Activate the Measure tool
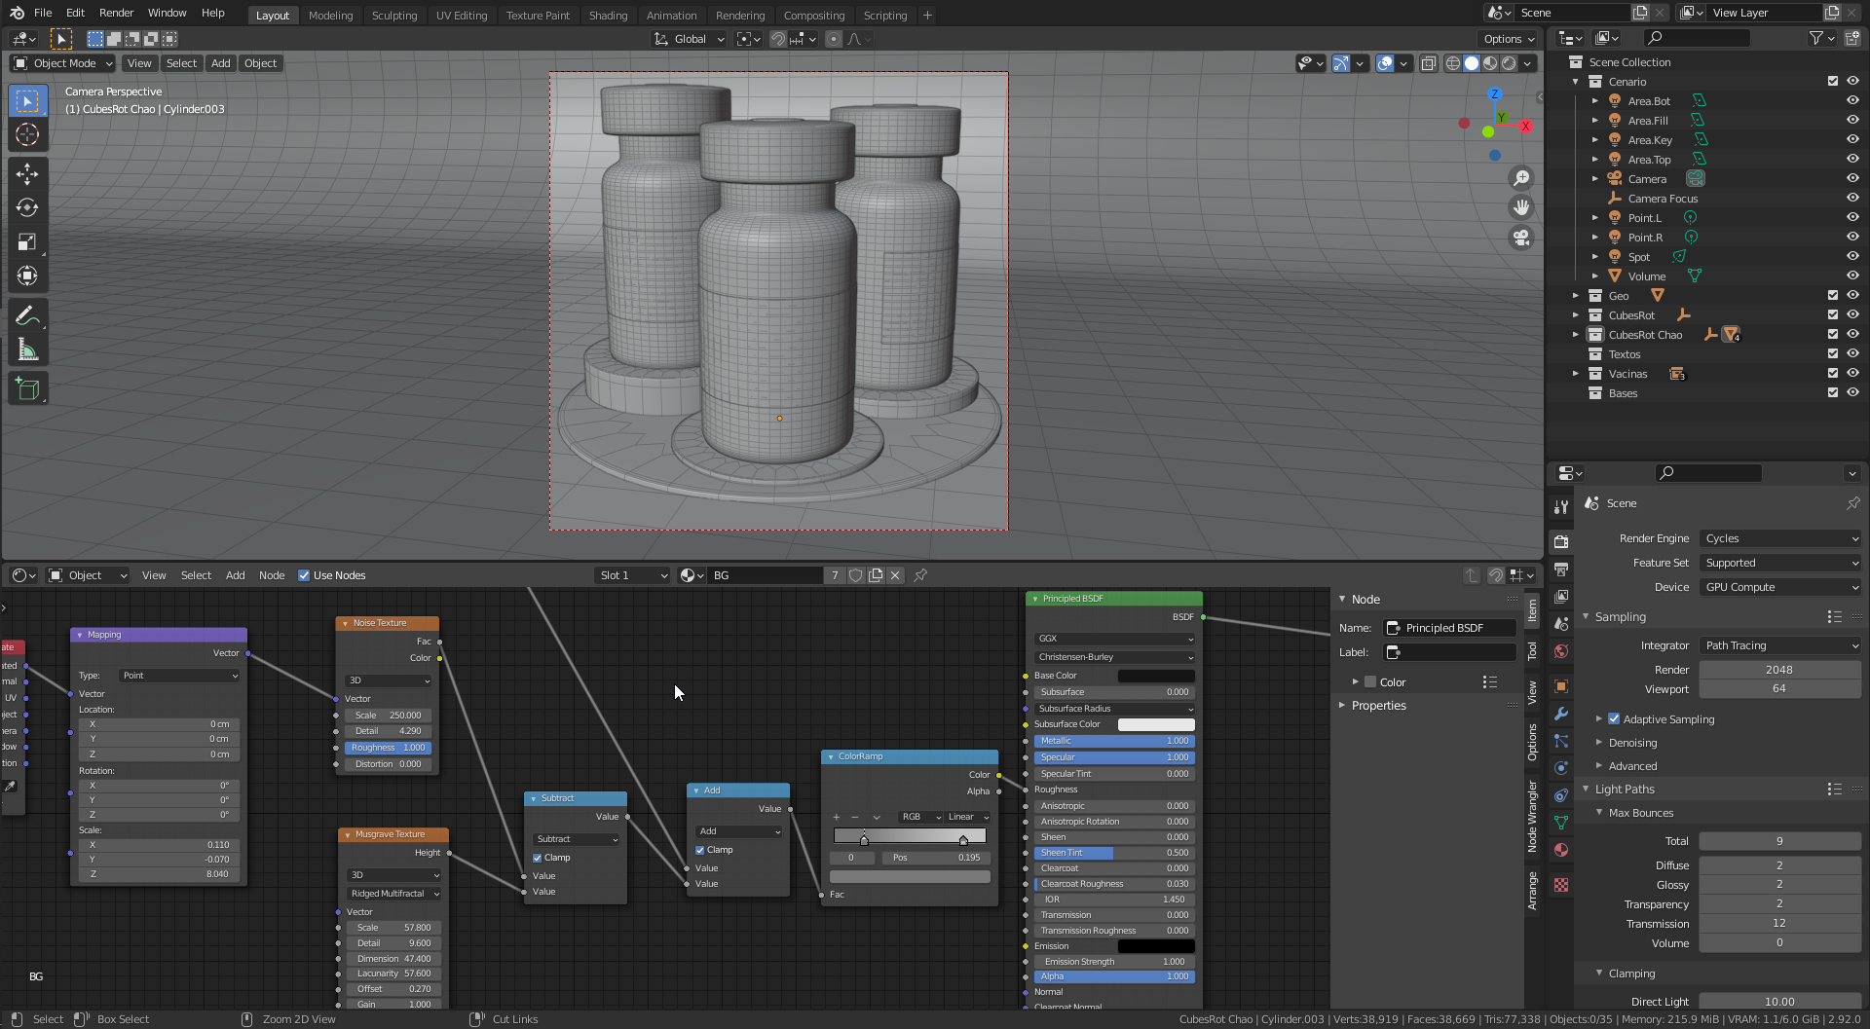 point(27,350)
